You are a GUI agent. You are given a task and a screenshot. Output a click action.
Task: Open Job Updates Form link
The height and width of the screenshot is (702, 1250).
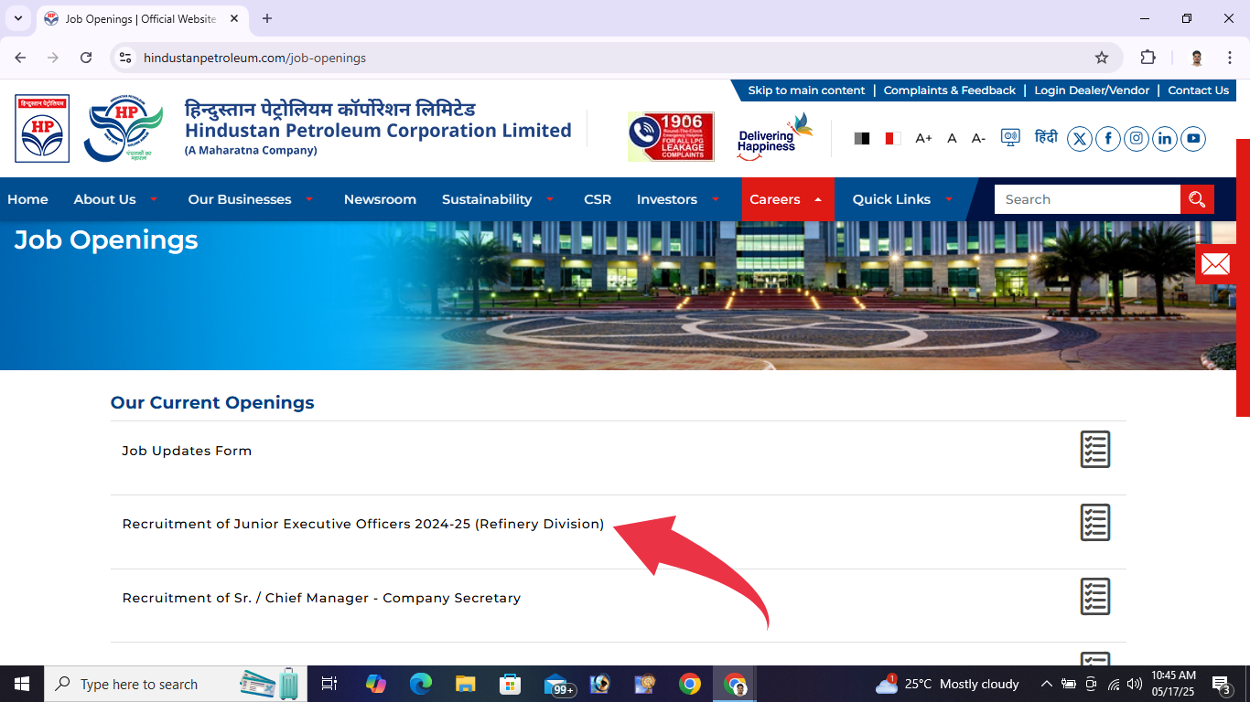coord(187,451)
